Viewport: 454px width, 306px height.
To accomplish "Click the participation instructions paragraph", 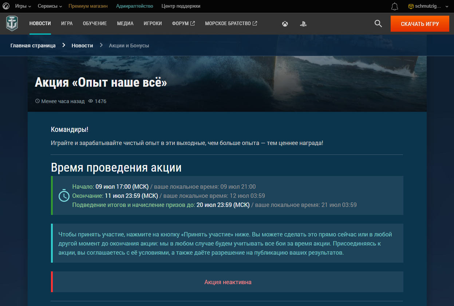I will click(225, 243).
